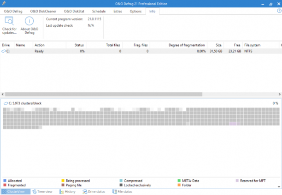
Task: Click the Time view clock icon
Action: pos(34,192)
